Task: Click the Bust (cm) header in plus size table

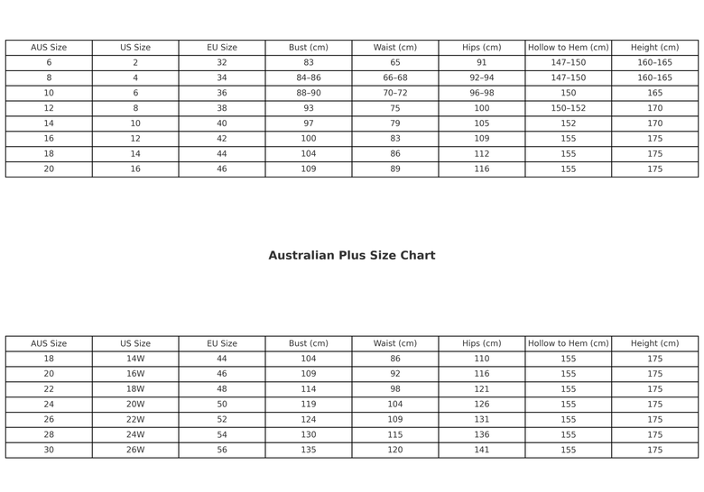Action: [309, 343]
